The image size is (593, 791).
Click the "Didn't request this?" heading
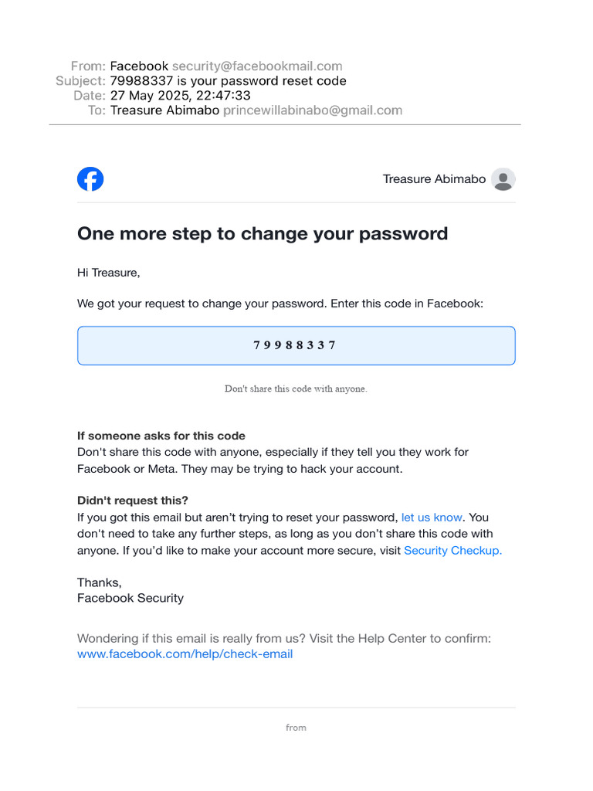click(133, 501)
